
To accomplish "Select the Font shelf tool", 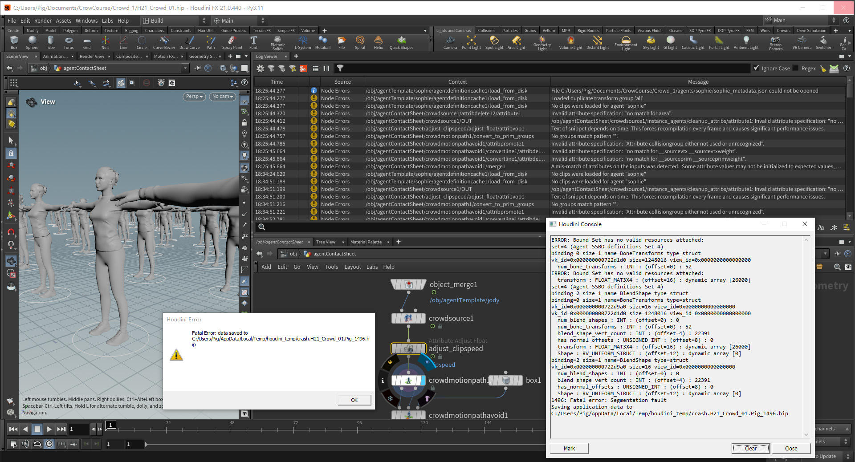I will [x=253, y=43].
